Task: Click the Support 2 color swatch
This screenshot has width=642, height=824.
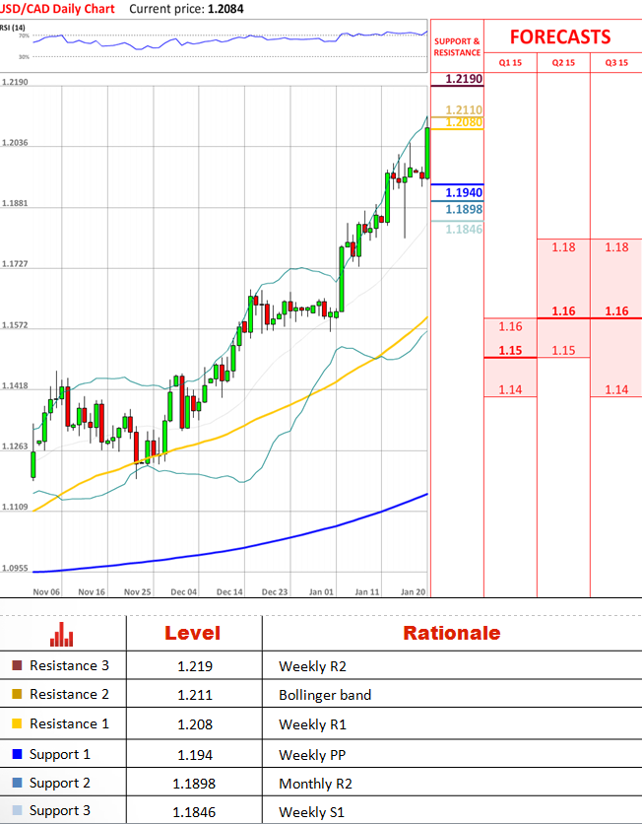Action: tap(17, 783)
